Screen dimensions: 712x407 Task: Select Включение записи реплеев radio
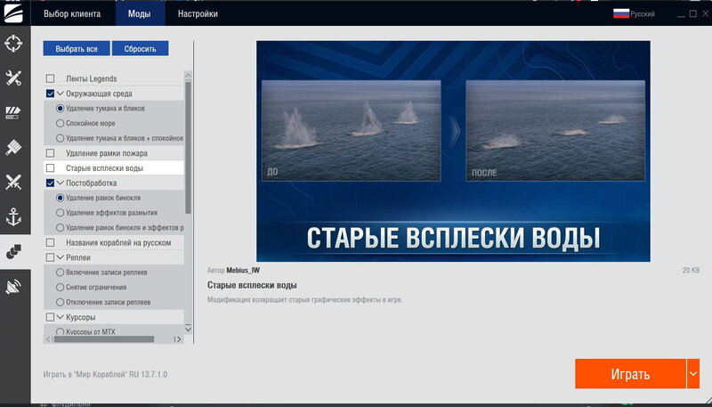tap(60, 273)
